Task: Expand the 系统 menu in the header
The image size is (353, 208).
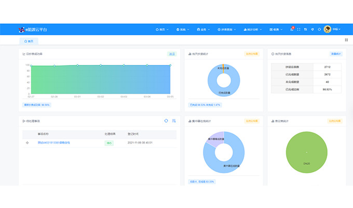Action: (183, 30)
